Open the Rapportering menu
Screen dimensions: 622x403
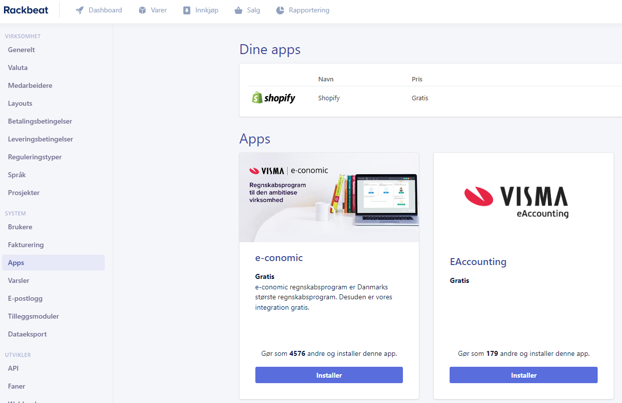click(303, 10)
